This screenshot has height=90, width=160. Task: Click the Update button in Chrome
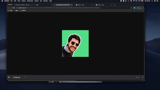tap(139, 8)
